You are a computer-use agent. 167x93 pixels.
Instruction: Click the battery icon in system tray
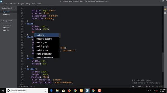point(151,91)
